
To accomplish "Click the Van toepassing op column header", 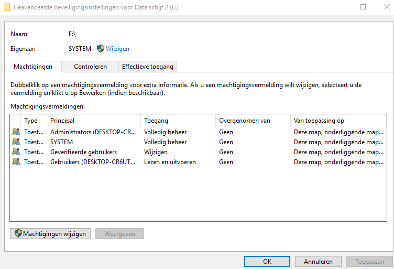I will pos(338,121).
